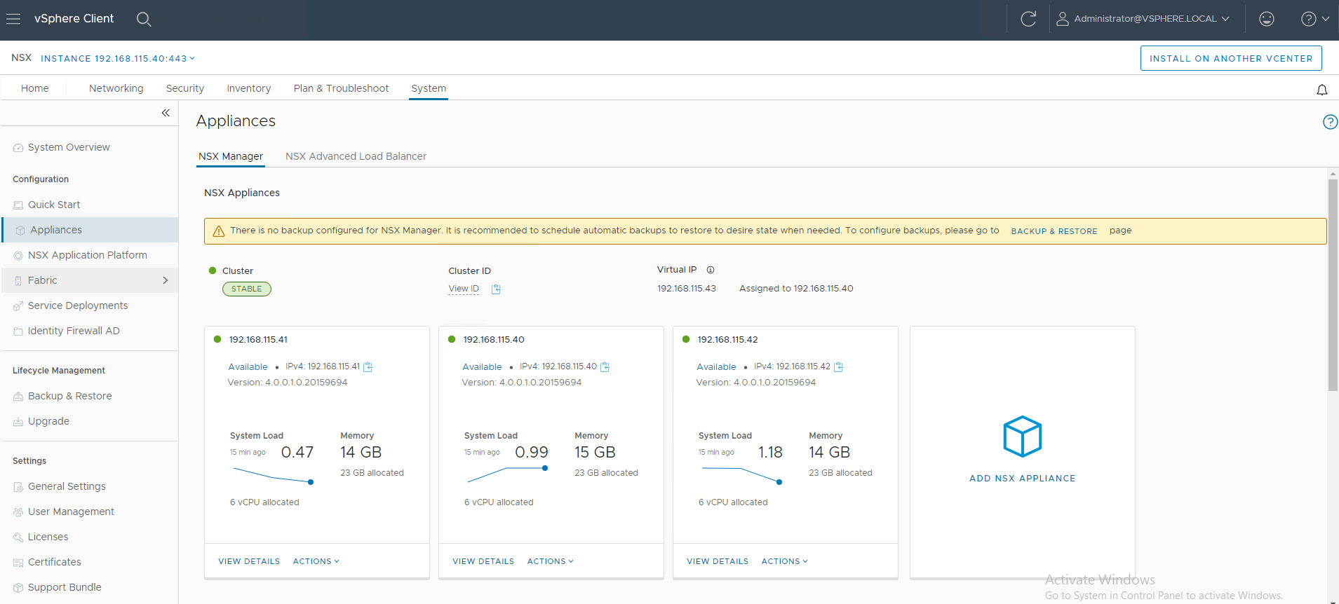Collapse the left sidebar with double chevron

[x=166, y=113]
